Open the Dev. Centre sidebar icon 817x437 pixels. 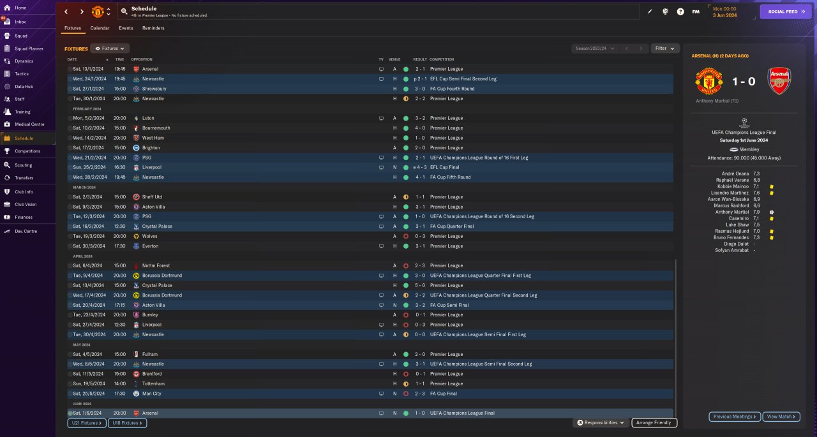pos(7,231)
